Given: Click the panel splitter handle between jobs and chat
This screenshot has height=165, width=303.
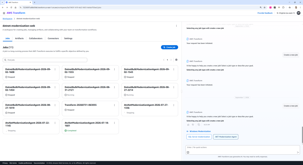Looking at the screenshot, I should tap(182, 91).
